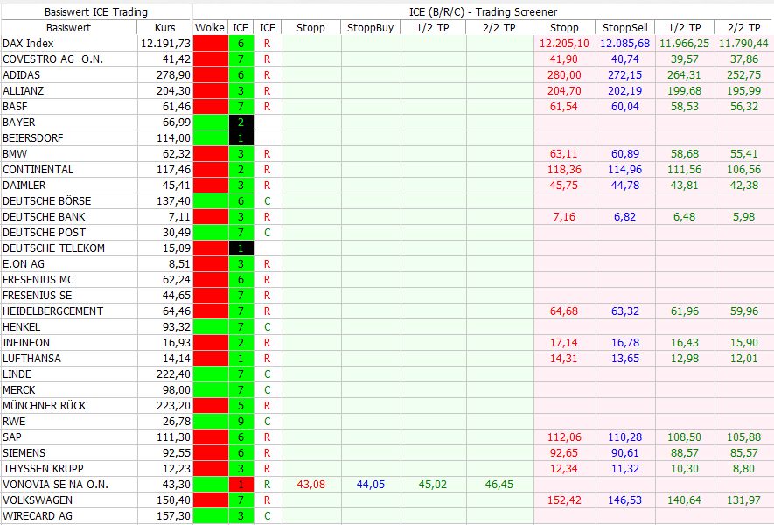The height and width of the screenshot is (525, 774).
Task: Click the 'WIRECARD AG' entry
Action: (x=38, y=516)
